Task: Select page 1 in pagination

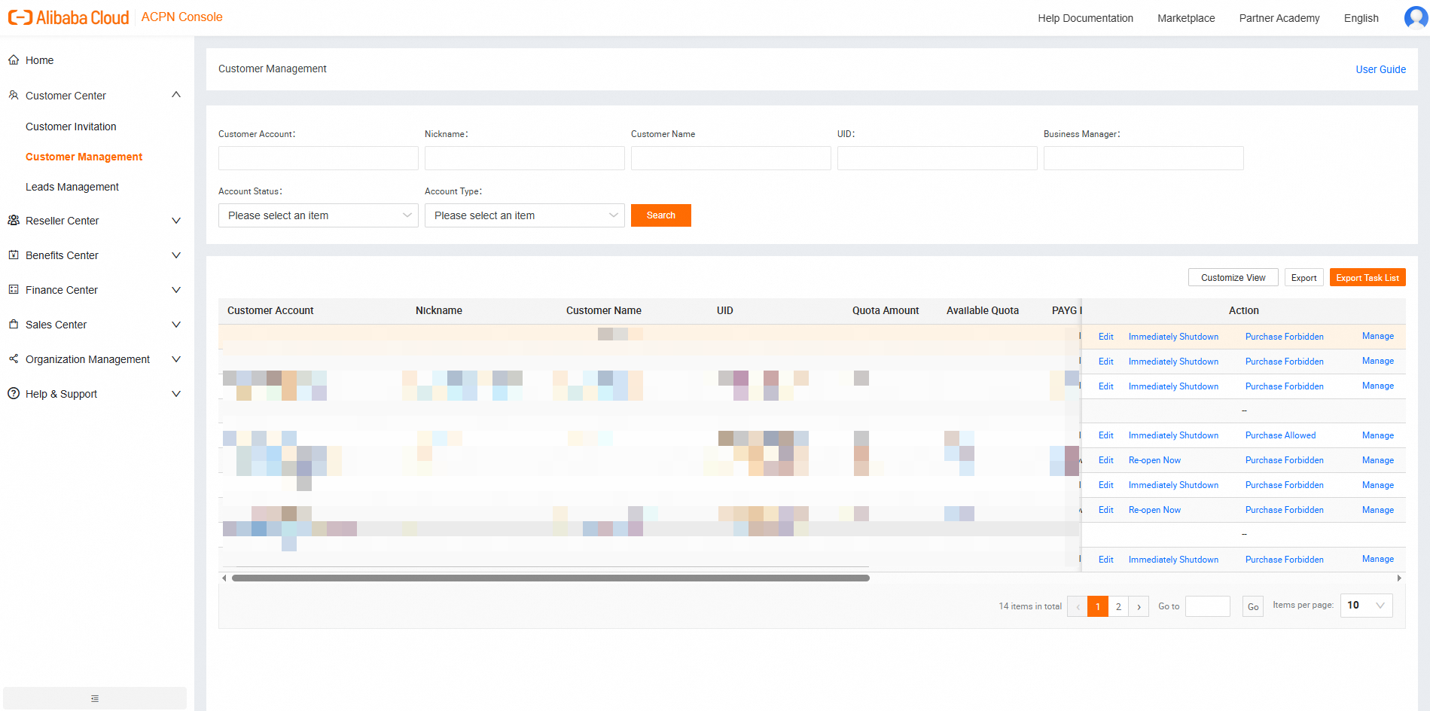Action: coord(1098,606)
